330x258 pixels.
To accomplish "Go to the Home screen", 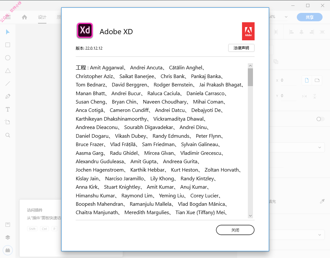I will pyautogui.click(x=24, y=17).
